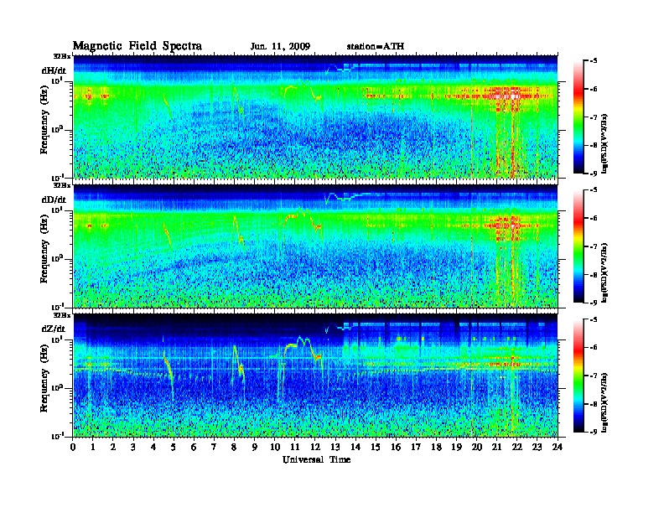Click the dZ/dt panel color bar
664x513 pixels.
[578, 376]
